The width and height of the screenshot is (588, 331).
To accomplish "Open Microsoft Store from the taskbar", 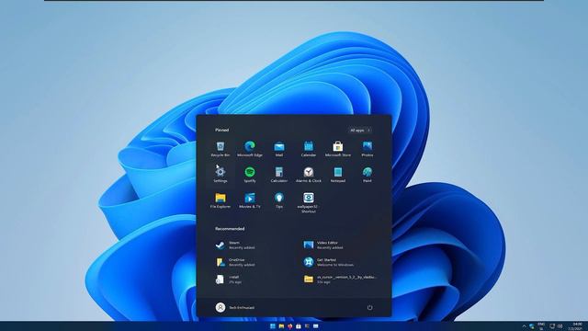I will 299,326.
